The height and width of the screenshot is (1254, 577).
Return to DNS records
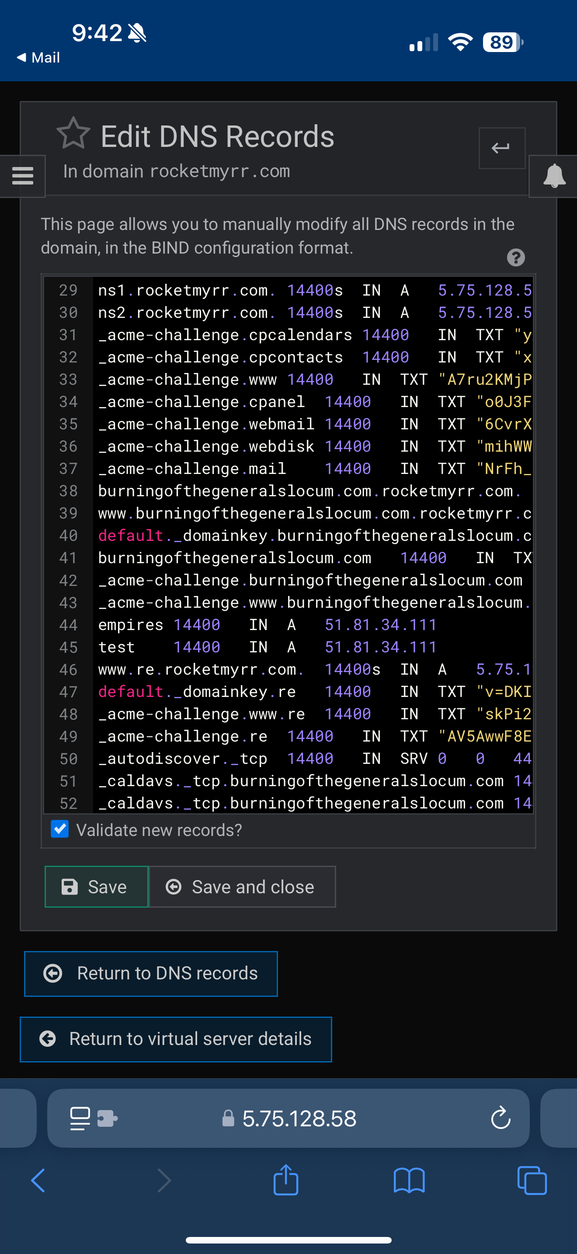coord(151,974)
